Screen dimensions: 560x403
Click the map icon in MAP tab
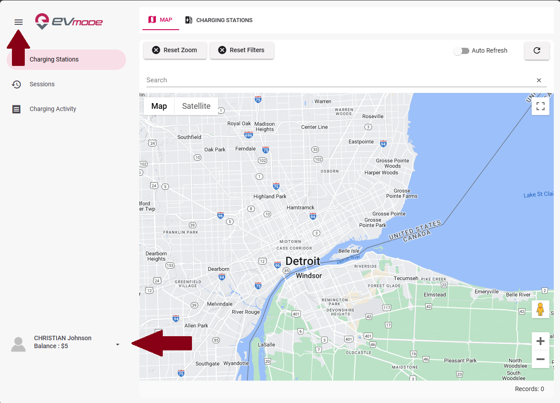pyautogui.click(x=152, y=20)
